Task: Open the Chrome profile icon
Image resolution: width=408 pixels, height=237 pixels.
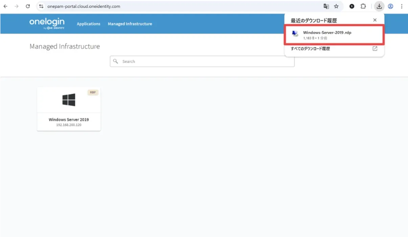Action: point(390,6)
